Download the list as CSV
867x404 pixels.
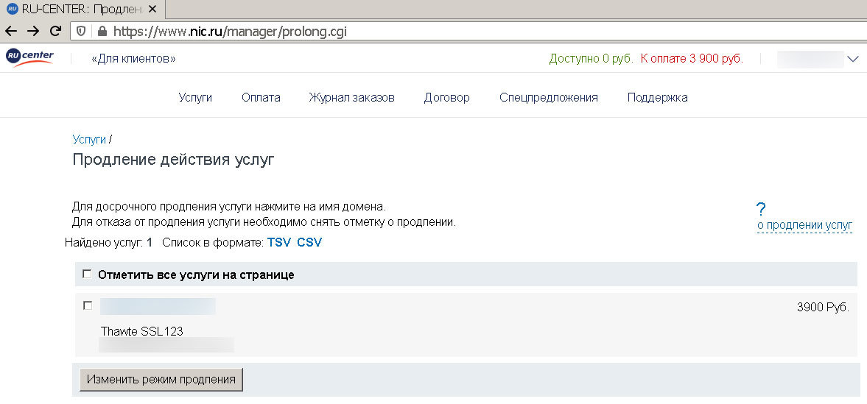pos(309,242)
